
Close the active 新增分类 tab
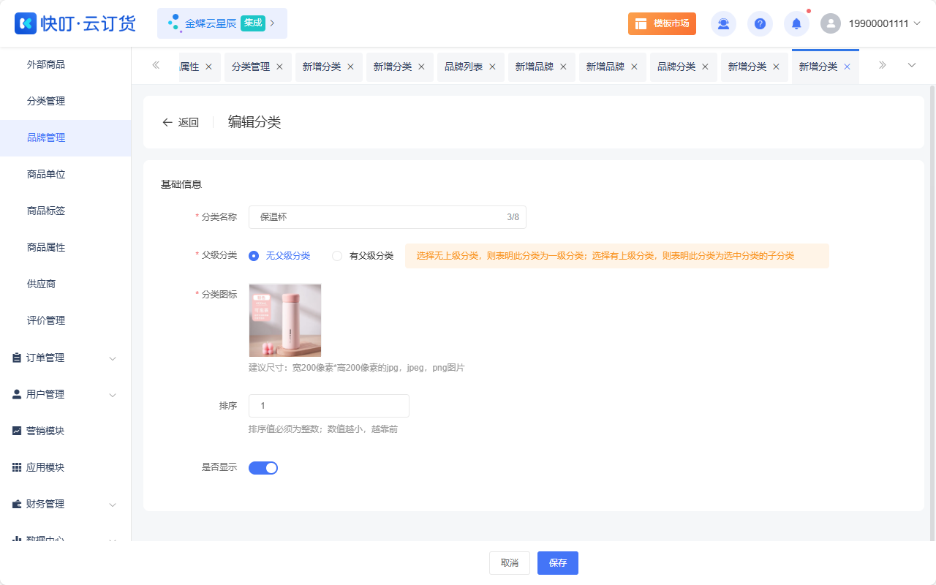click(x=847, y=67)
